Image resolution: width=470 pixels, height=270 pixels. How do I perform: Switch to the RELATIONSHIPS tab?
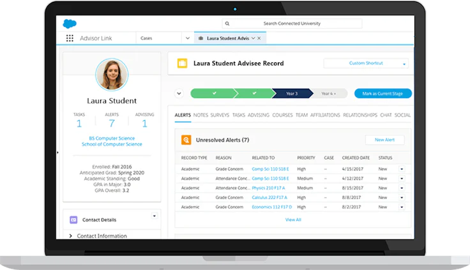(x=360, y=115)
